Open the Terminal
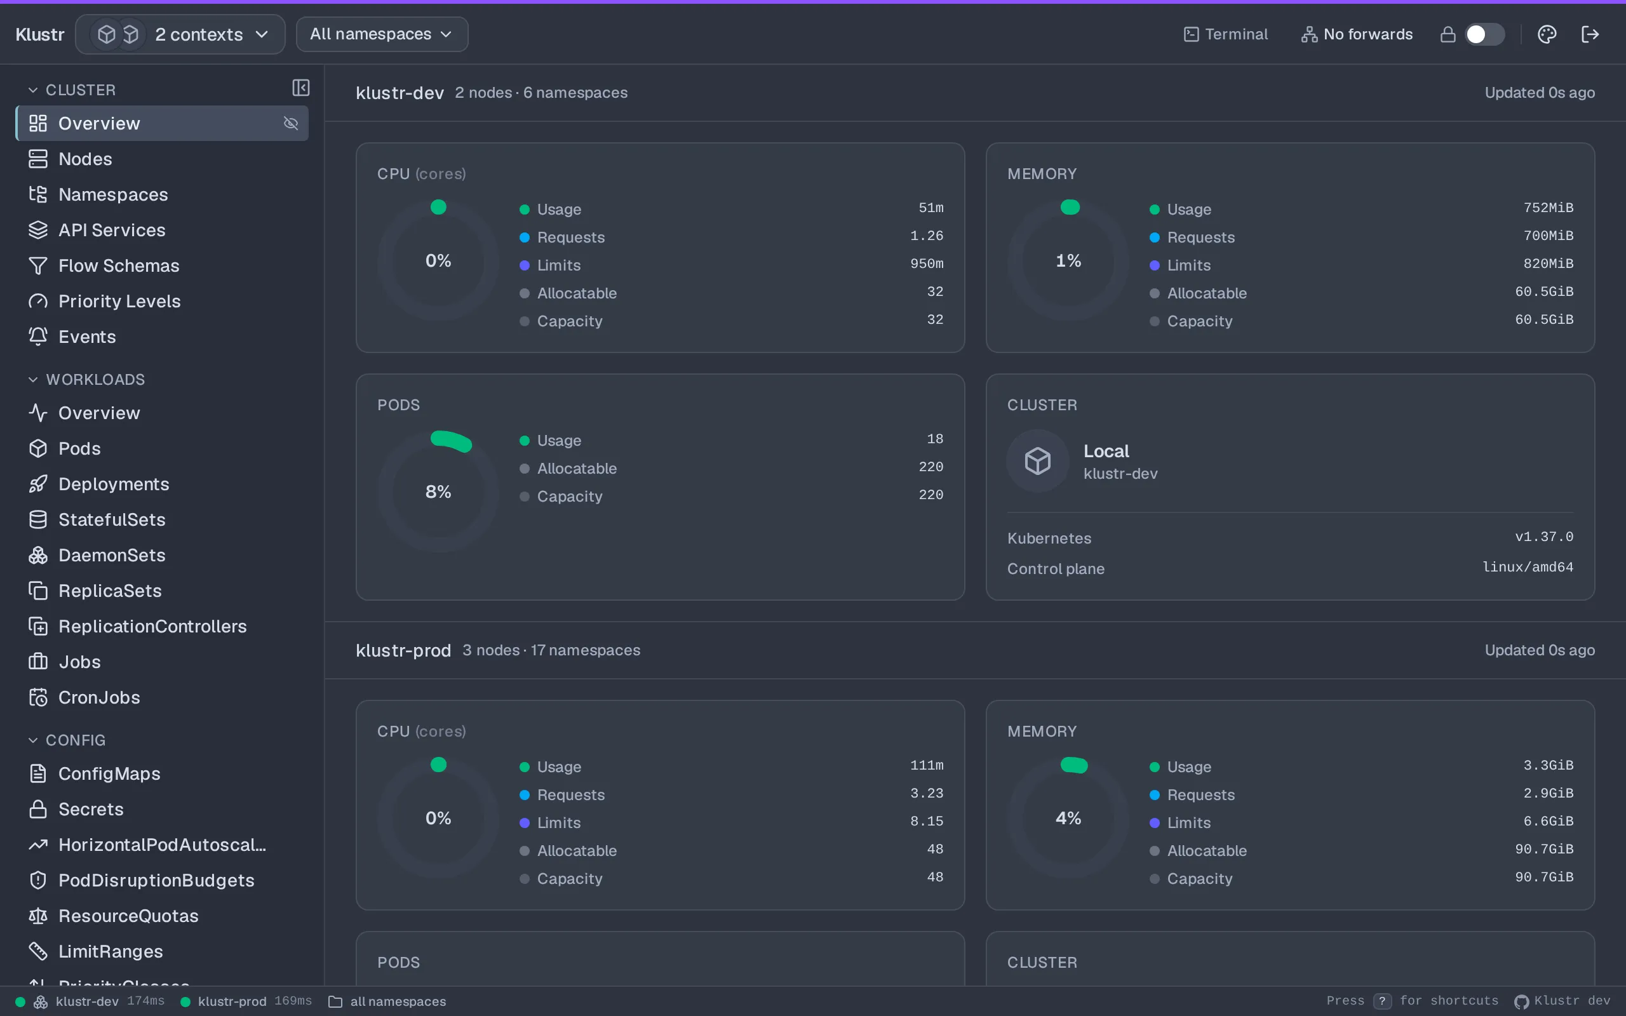 pyautogui.click(x=1226, y=34)
